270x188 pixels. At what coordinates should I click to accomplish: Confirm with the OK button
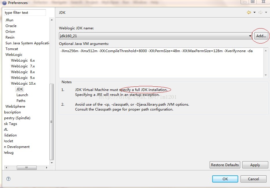[x=225, y=179]
